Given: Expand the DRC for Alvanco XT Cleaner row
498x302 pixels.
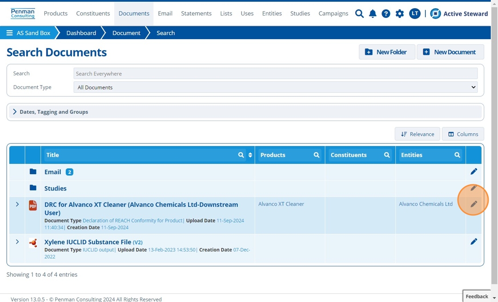Looking at the screenshot, I should point(17,204).
